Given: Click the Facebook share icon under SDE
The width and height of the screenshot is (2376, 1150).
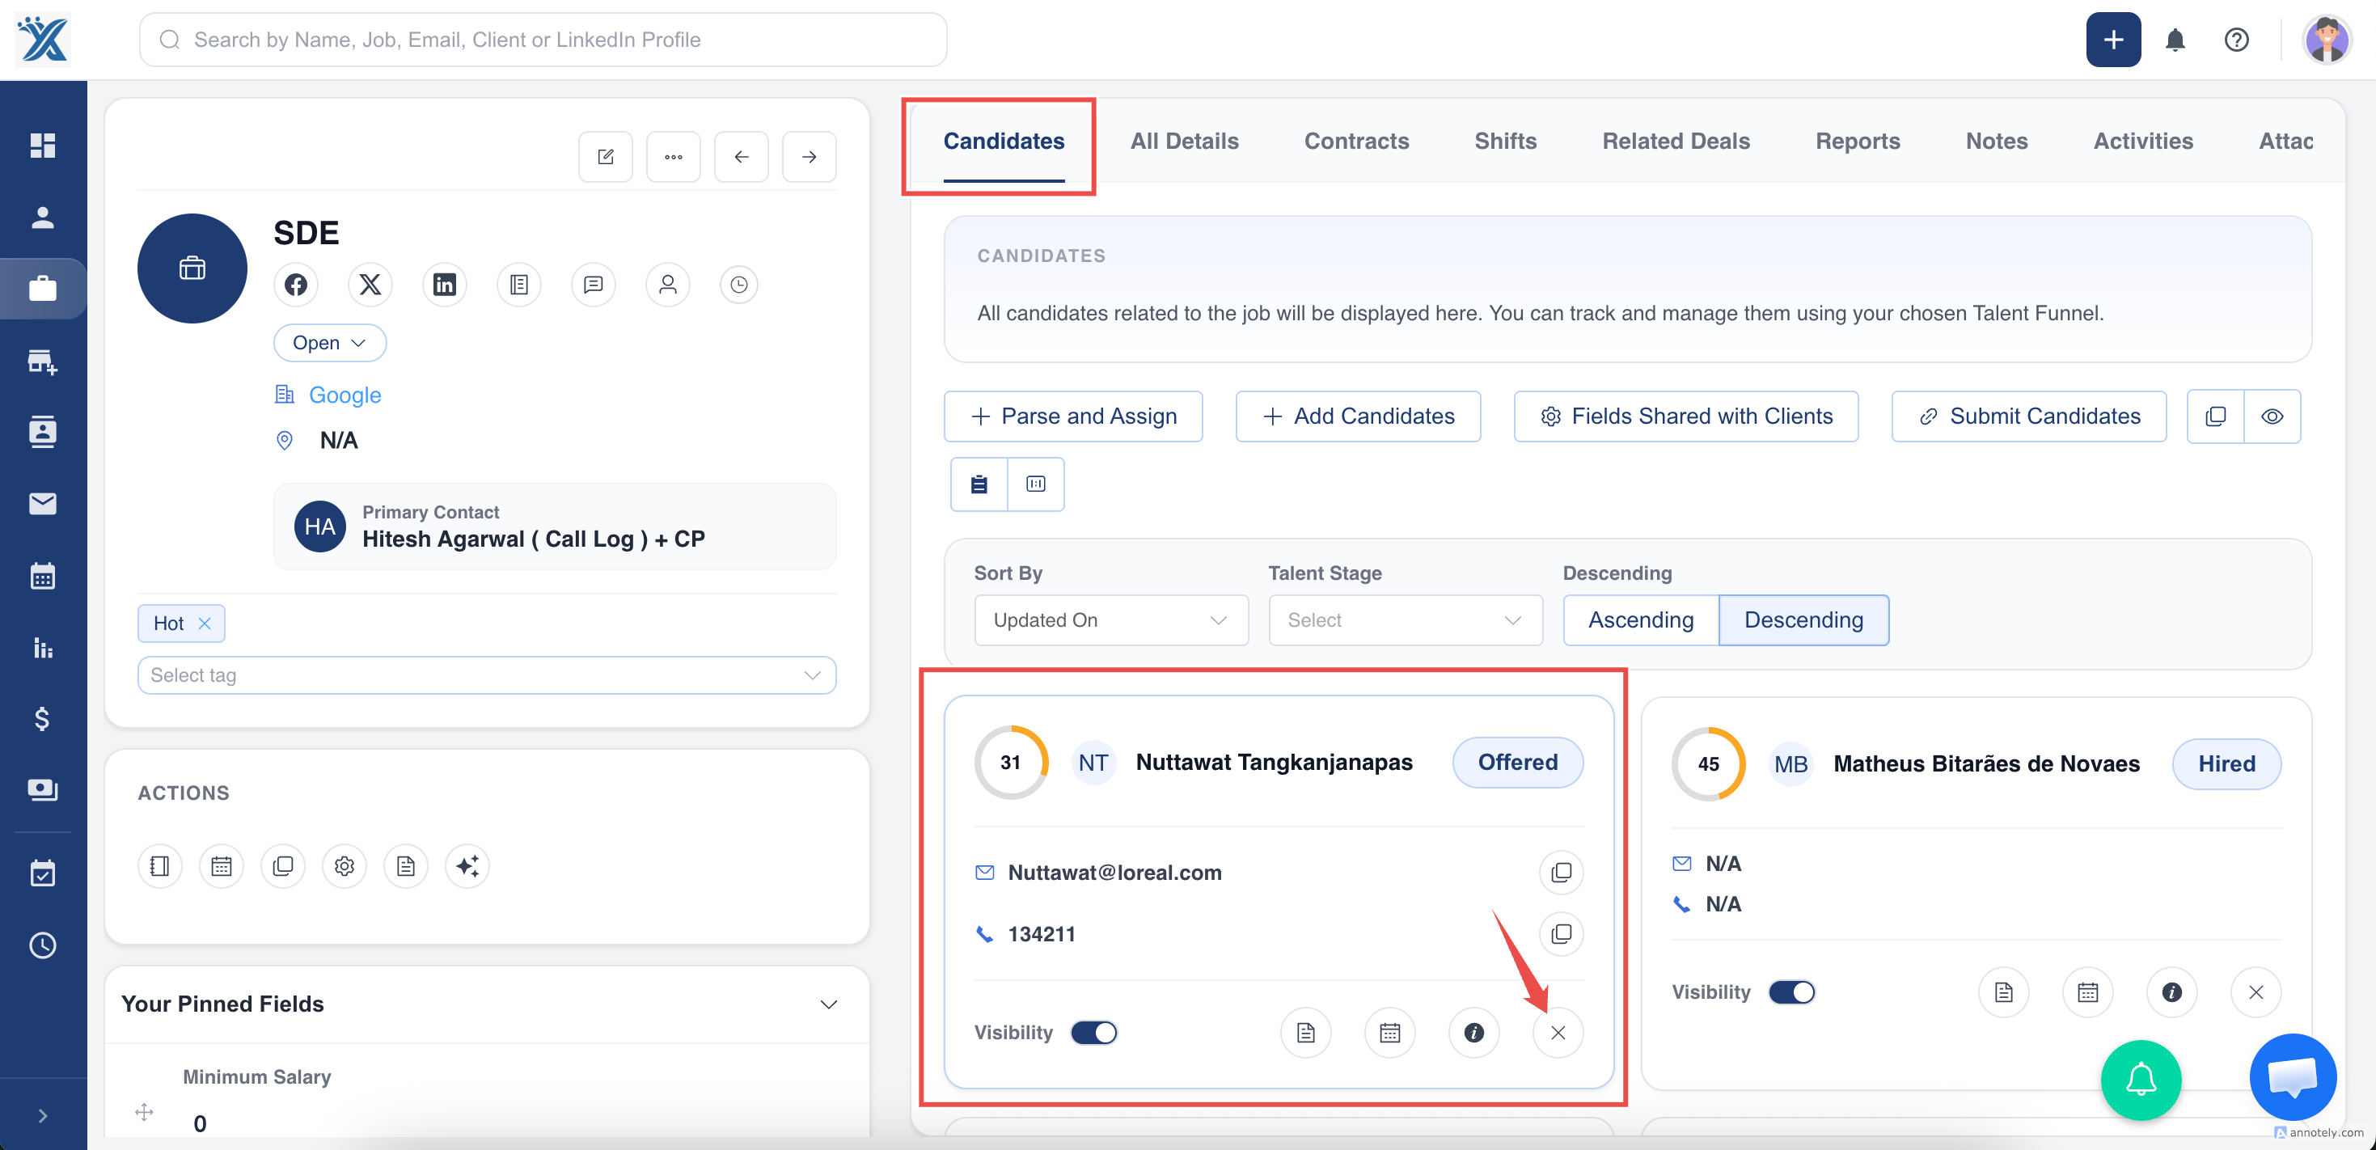Looking at the screenshot, I should click(296, 285).
